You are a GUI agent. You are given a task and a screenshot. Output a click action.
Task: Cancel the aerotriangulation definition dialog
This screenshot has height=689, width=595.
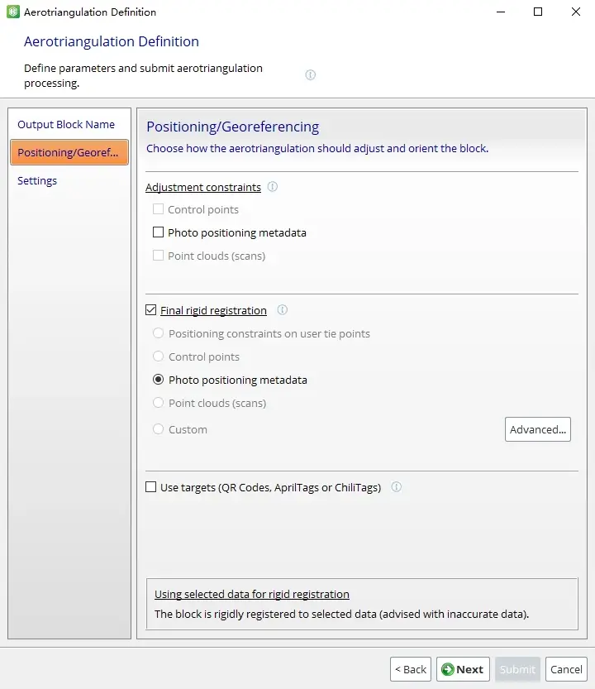[566, 669]
